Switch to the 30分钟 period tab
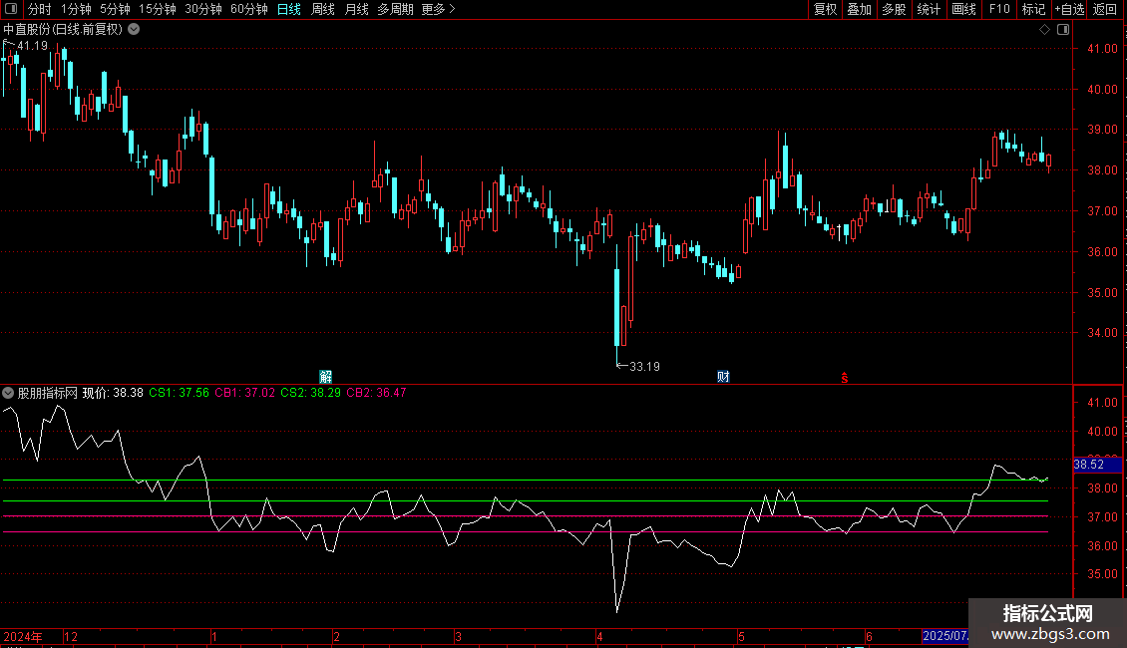Screen dimensions: 1127x648 [x=202, y=9]
